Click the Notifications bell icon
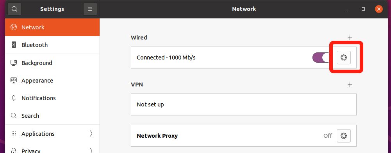Image resolution: width=391 pixels, height=153 pixels. point(14,98)
